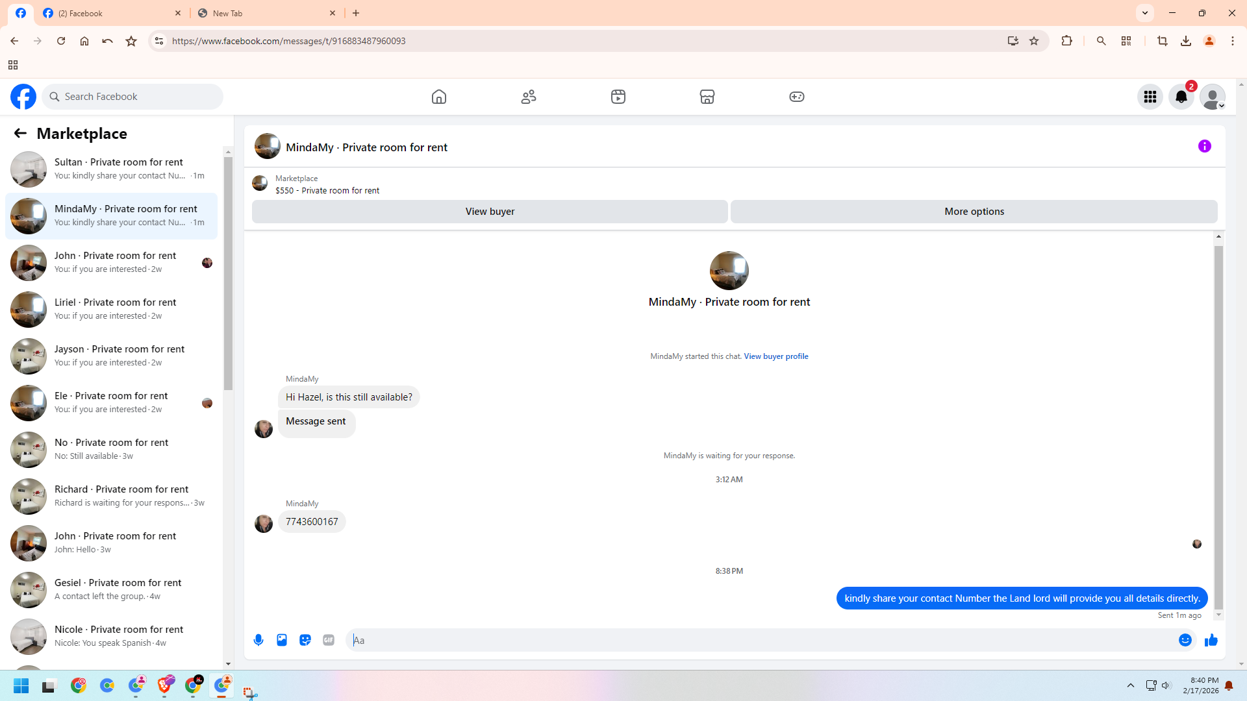Screen dimensions: 1247x701
Task: Click the More options button
Action: point(974,212)
